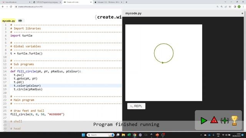The image size is (246, 138).
Task: Click the 't.pd()' line
Action: point(19,82)
